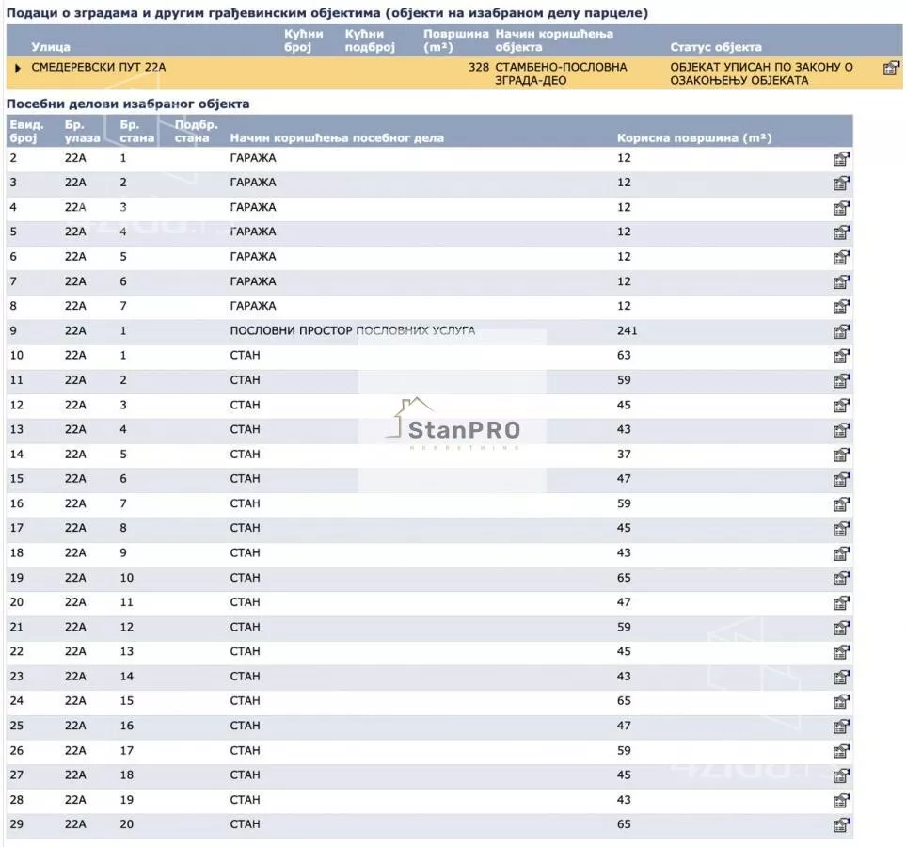Viewport: 906px width, 847px height.
Task: Open details icon for record number 5
Action: [x=841, y=232]
